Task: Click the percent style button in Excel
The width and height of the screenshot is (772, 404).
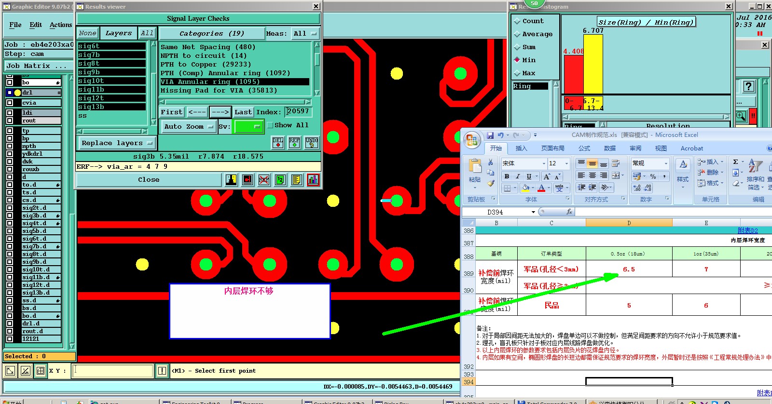Action: point(653,176)
